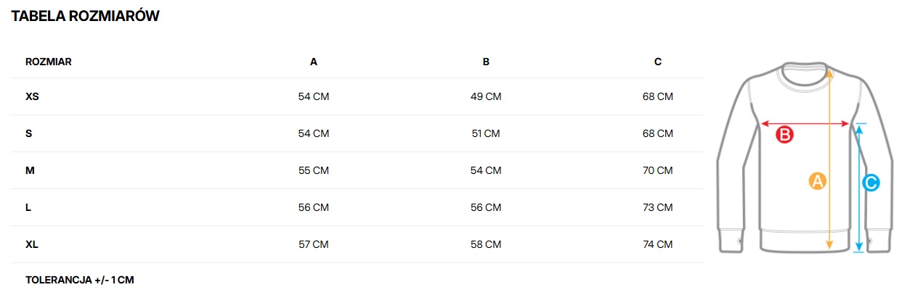Click the S size row label
Screen dimensions: 923x303
(29, 133)
